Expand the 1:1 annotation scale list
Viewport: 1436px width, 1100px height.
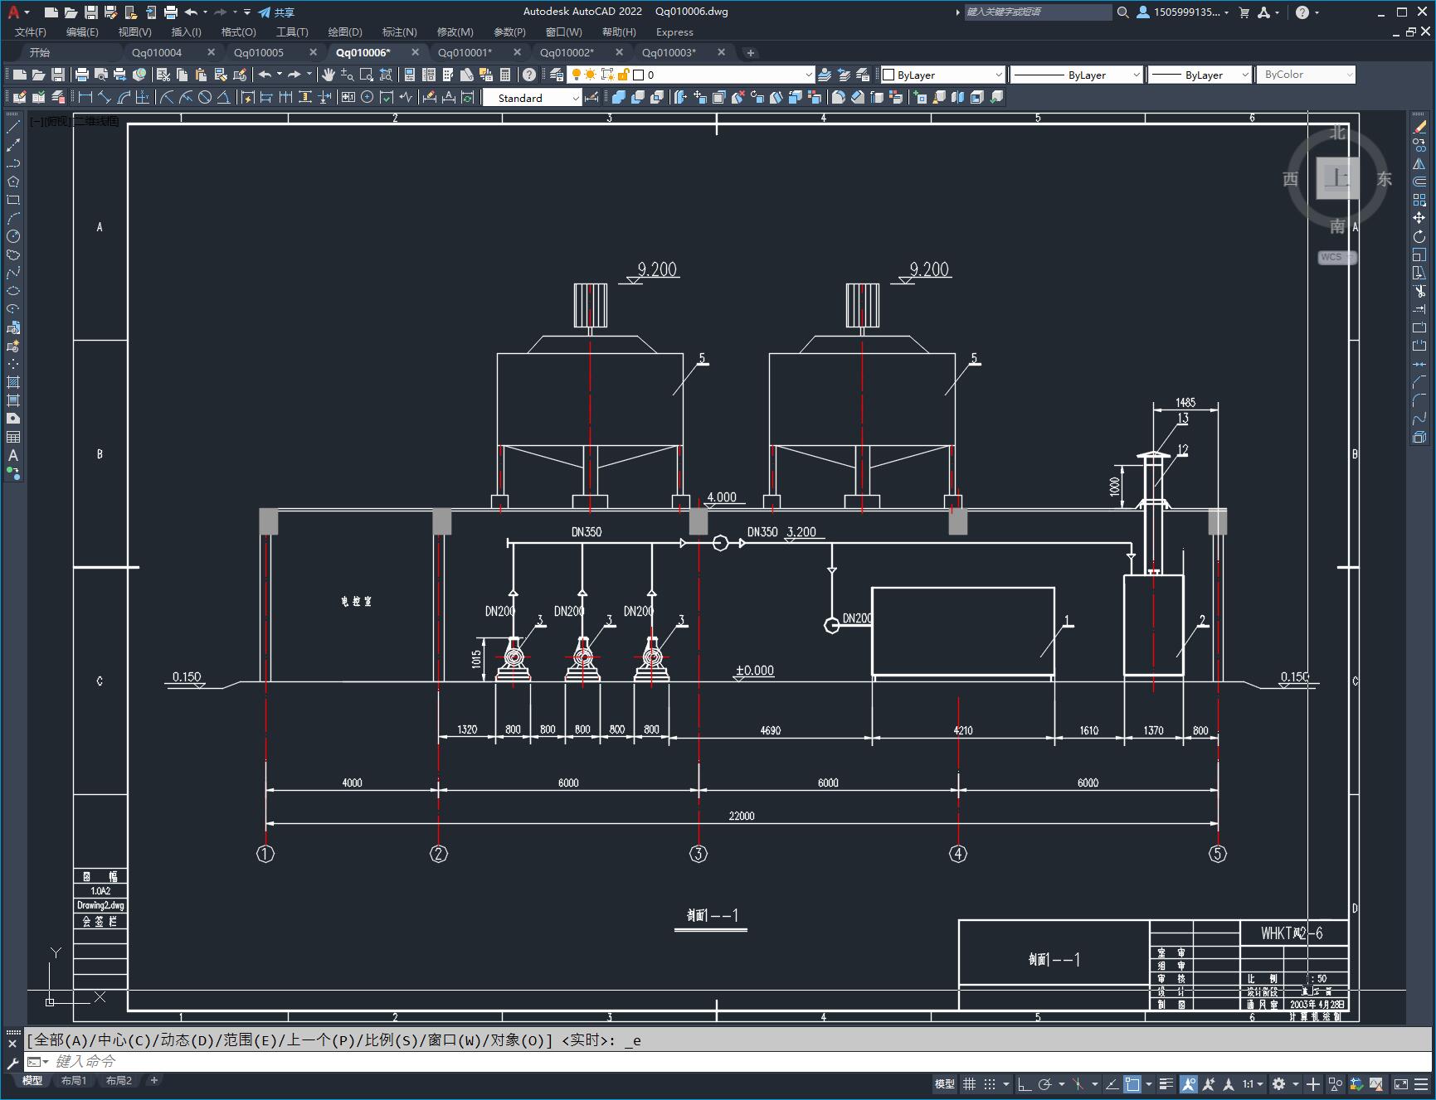pos(1253,1083)
